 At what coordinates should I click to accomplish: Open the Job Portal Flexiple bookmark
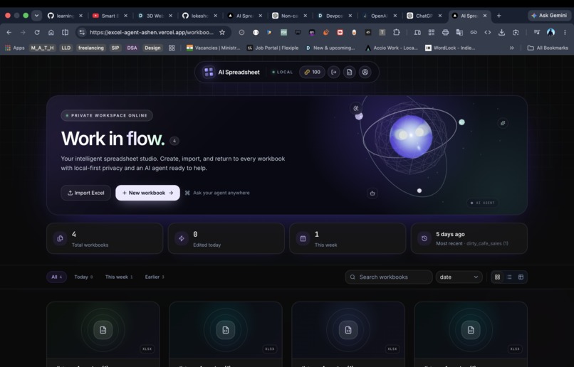tap(273, 48)
